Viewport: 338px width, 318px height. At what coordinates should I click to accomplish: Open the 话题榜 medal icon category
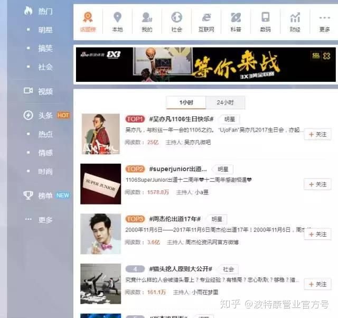coord(88,17)
